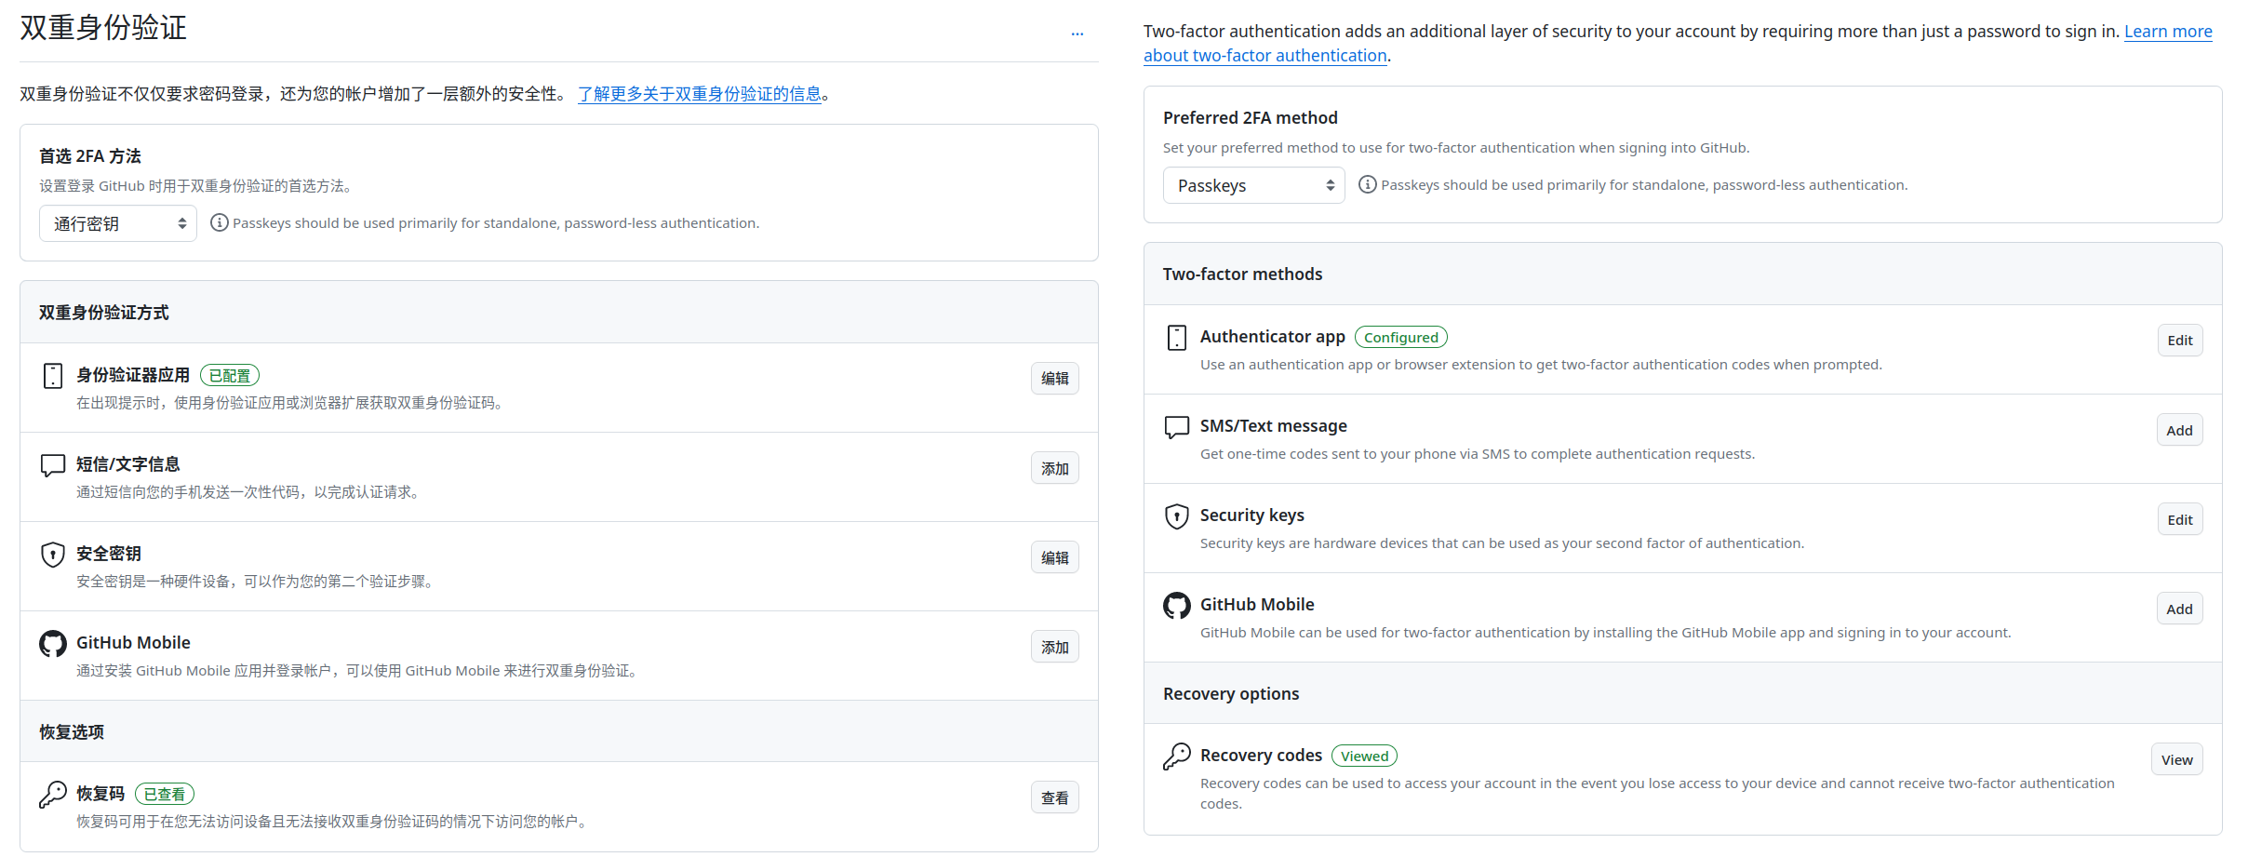
Task: Click the Two-factor methods section header
Action: 1243,275
